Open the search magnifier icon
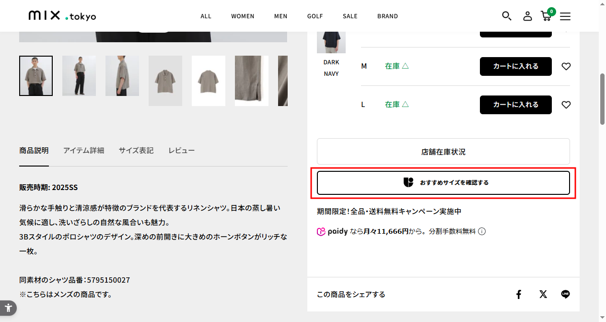This screenshot has height=322, width=606. pos(506,16)
